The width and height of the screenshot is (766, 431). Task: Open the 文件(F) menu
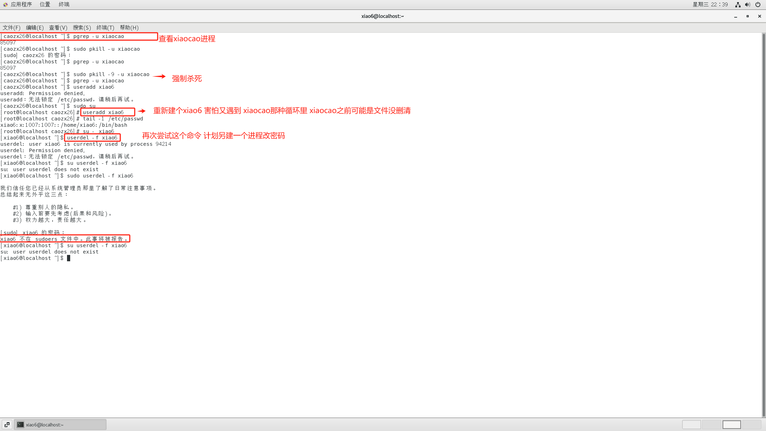[x=11, y=27]
